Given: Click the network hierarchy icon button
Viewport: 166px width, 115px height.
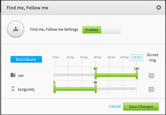Looking at the screenshot, I should [x=16, y=29].
